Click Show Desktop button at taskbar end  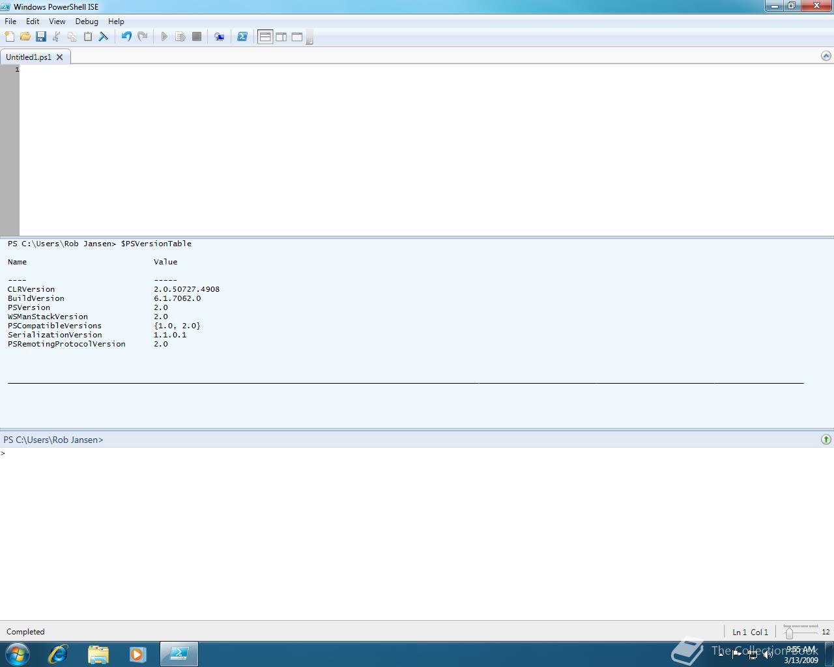[829, 654]
